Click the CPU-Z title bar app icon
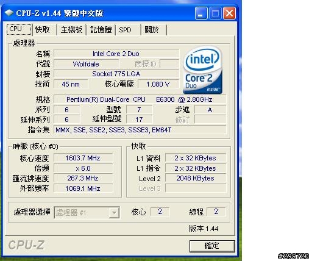The image size is (312, 261). click(x=9, y=13)
